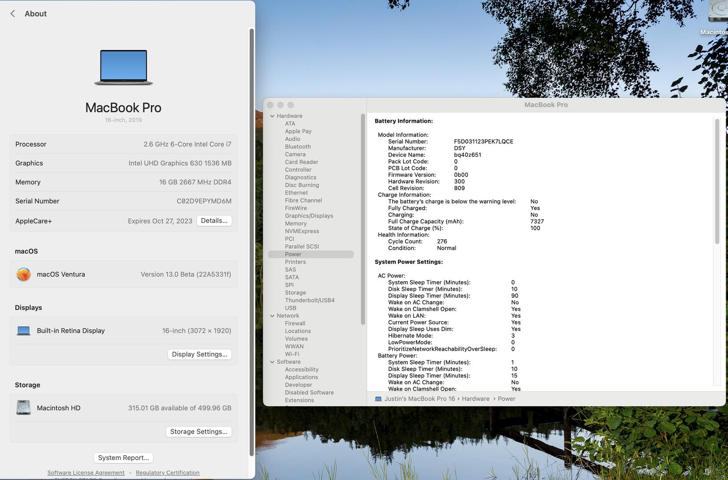
Task: Select Ethernet in sidebar
Action: point(296,193)
